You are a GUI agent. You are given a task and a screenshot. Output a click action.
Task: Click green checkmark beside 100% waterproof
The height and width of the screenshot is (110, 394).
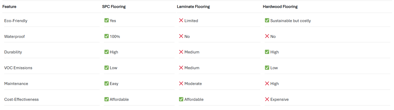(x=107, y=36)
